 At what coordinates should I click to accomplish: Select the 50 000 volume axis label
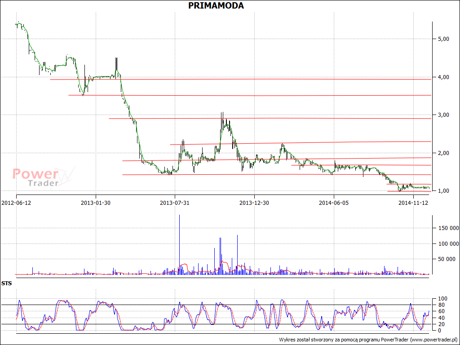pos(447,259)
